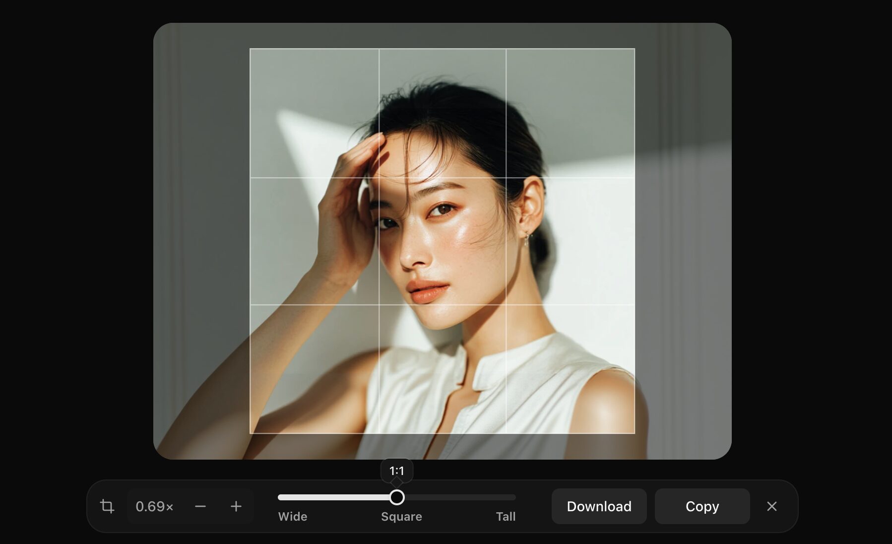Click the unfilled slider track toward Tall

[x=461, y=497]
